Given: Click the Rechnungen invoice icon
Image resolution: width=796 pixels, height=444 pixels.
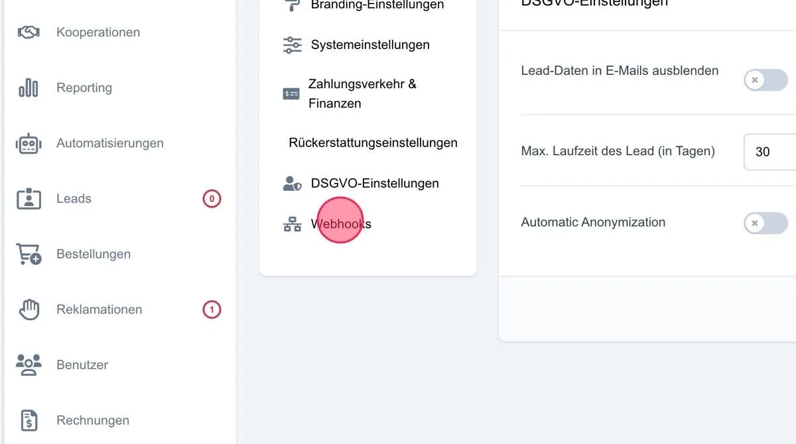Looking at the screenshot, I should click(29, 420).
